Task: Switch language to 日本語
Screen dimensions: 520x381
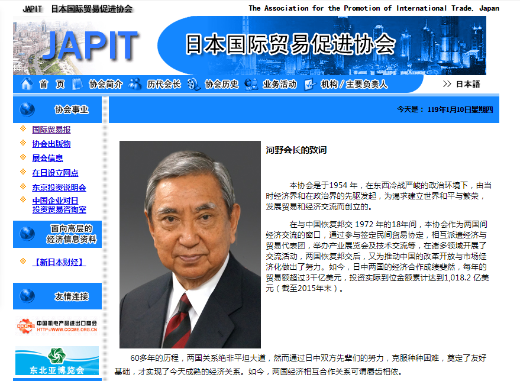Action: (468, 84)
